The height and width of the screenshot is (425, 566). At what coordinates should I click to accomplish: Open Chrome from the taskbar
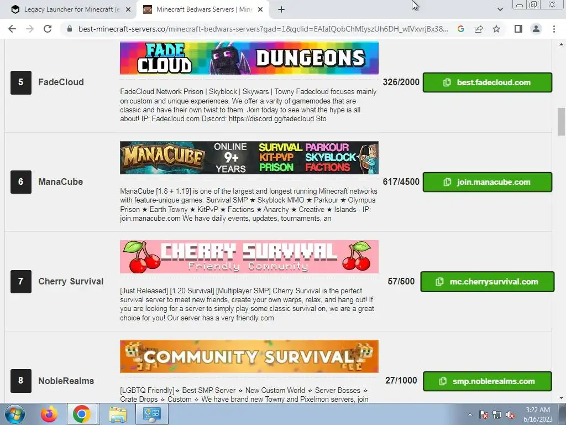(82, 414)
